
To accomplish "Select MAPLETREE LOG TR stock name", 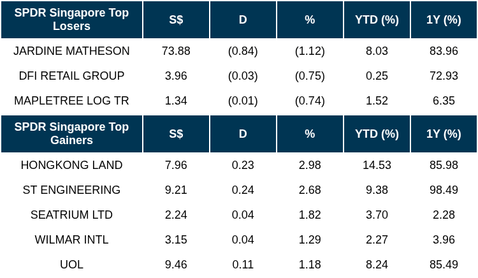I will (x=71, y=101).
